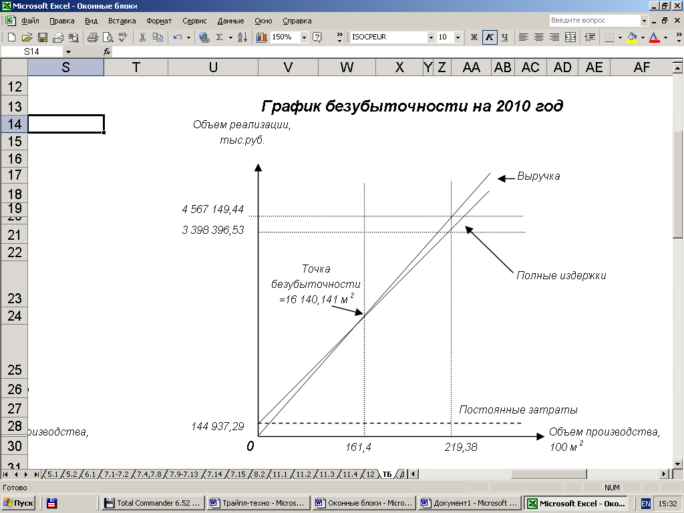The width and height of the screenshot is (684, 513).
Task: Expand the AutoSum functions dropdown arrow
Action: coord(230,37)
